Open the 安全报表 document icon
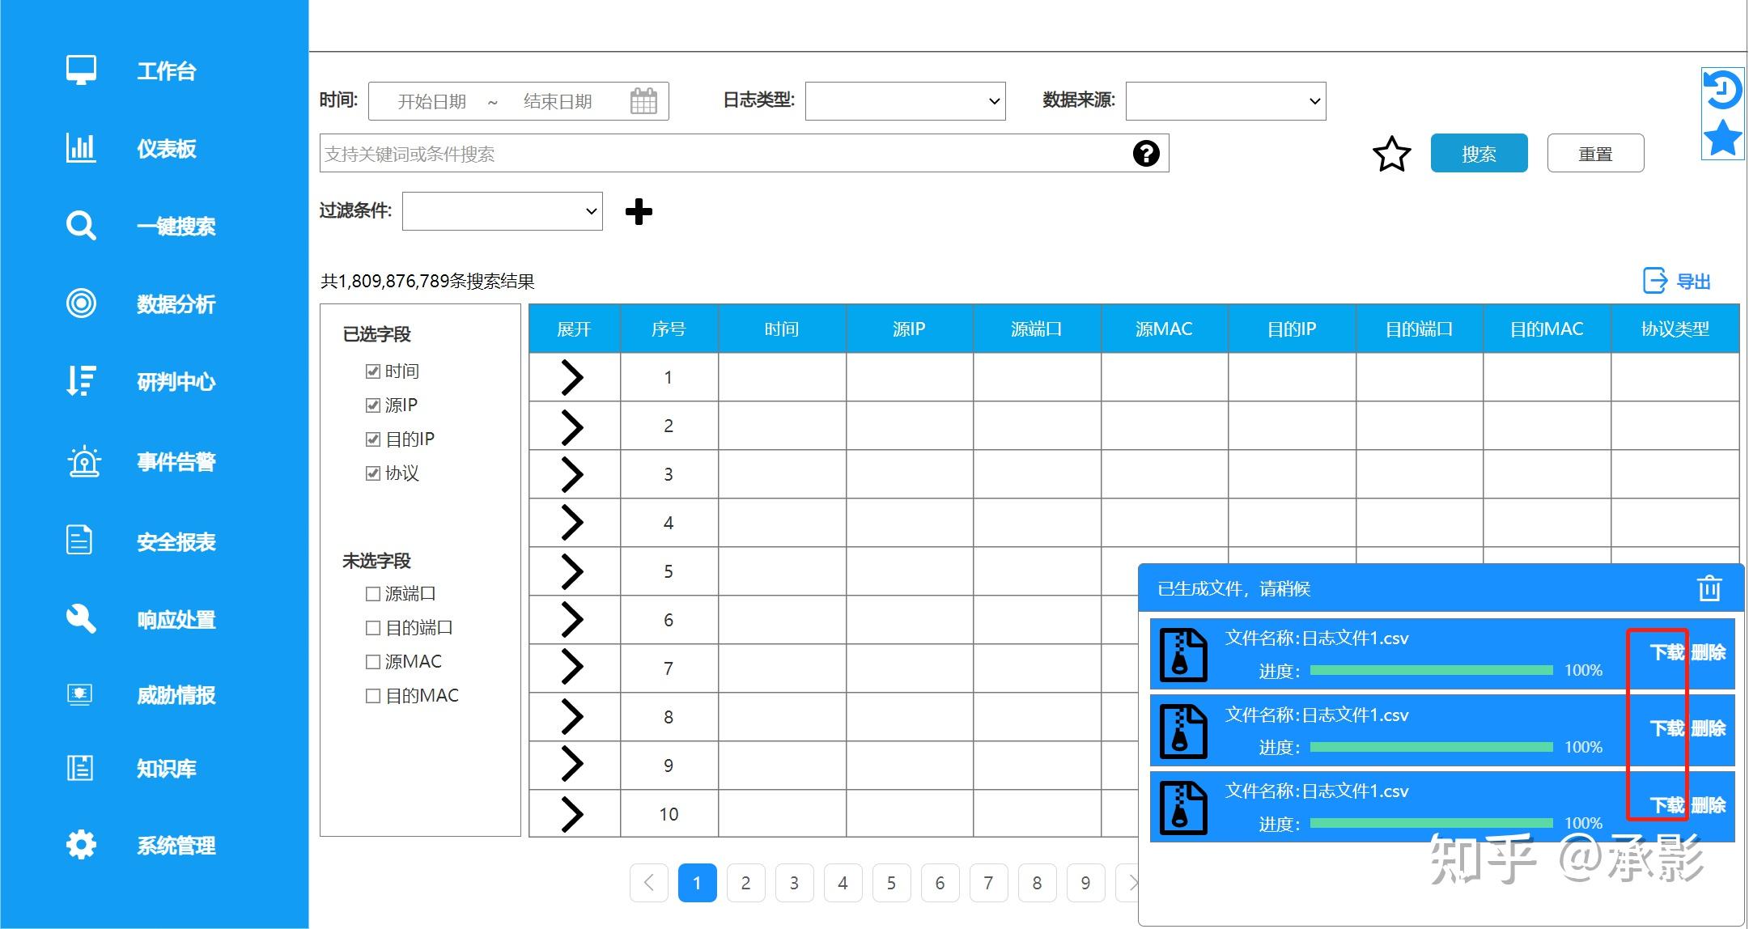Viewport: 1749px width, 929px height. (79, 541)
